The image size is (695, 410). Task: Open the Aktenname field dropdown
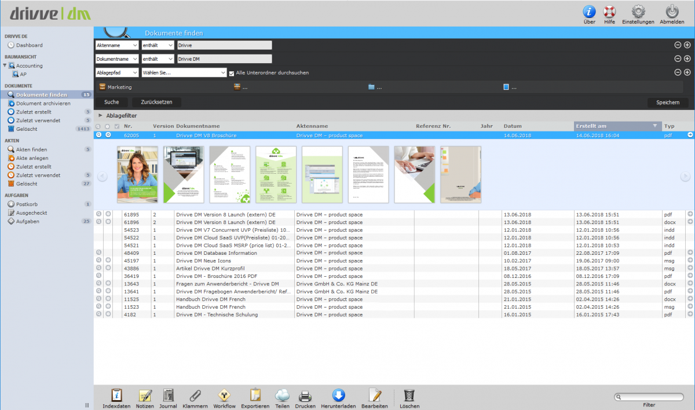coord(116,45)
